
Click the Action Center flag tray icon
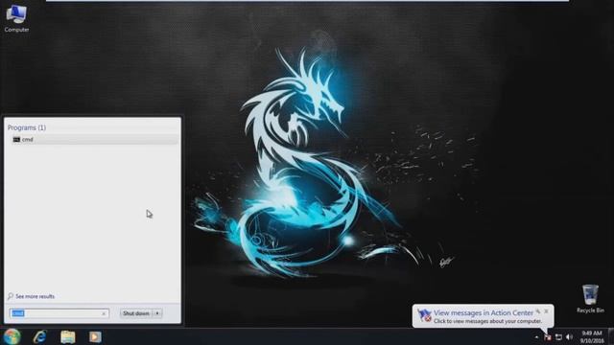548,336
